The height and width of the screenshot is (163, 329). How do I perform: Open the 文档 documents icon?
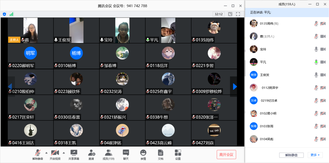click(161, 153)
